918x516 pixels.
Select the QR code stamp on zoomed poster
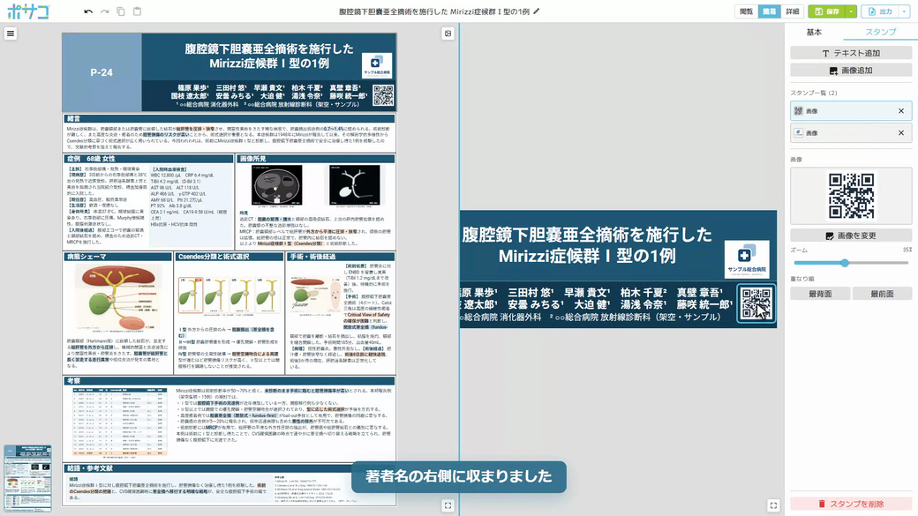tap(756, 303)
